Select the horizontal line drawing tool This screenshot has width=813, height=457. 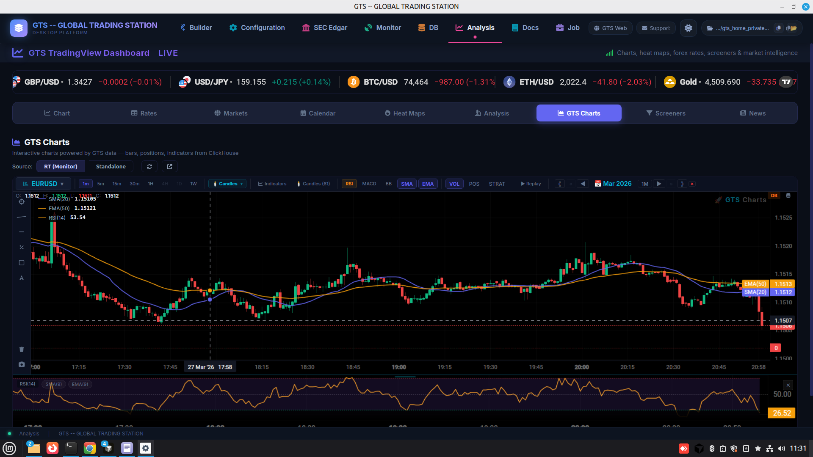[22, 232]
